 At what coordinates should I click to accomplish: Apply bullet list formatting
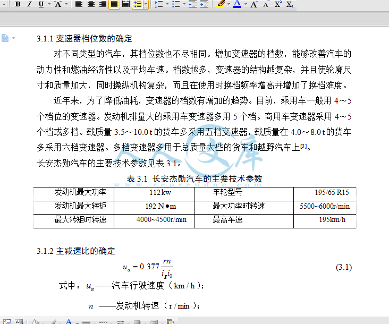pos(176,4)
